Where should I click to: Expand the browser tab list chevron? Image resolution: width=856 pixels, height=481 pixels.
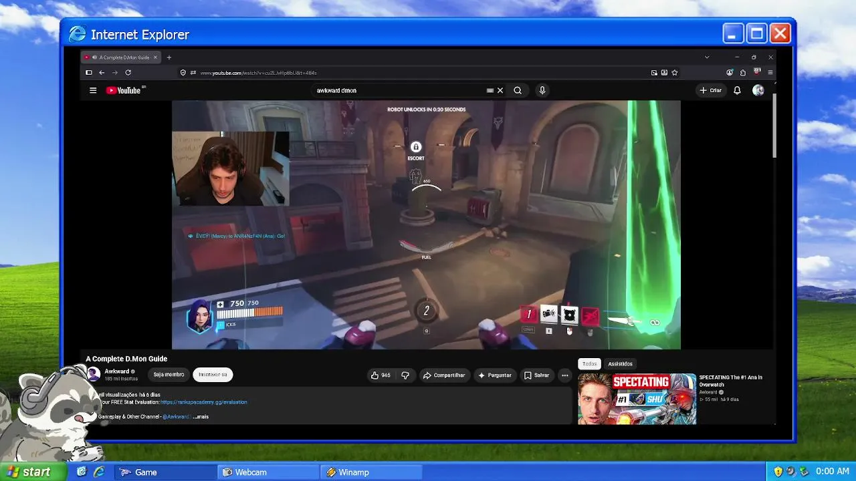tap(707, 57)
